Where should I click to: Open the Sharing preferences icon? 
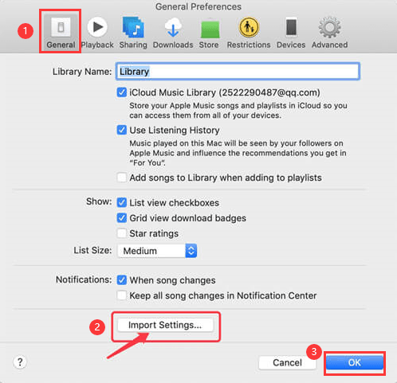click(x=133, y=27)
